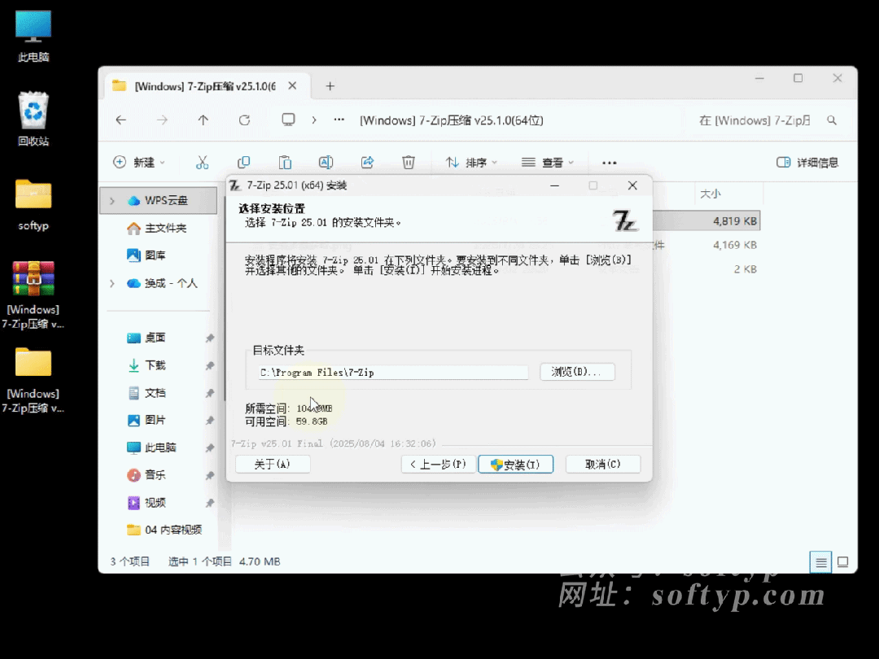Click the Paste clipboard icon in Explorer toolbar
Image resolution: width=879 pixels, height=659 pixels.
click(x=285, y=163)
